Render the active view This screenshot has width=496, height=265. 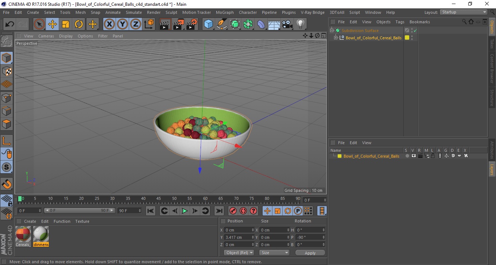[x=165, y=24]
